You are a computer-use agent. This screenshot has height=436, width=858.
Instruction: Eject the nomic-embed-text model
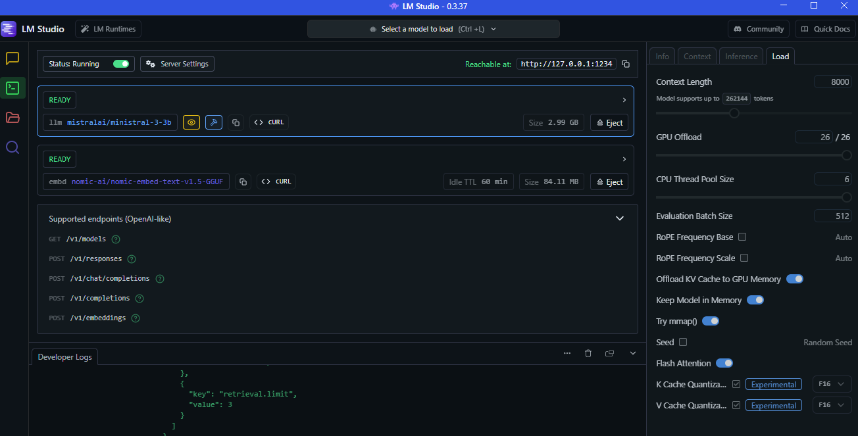(x=609, y=182)
